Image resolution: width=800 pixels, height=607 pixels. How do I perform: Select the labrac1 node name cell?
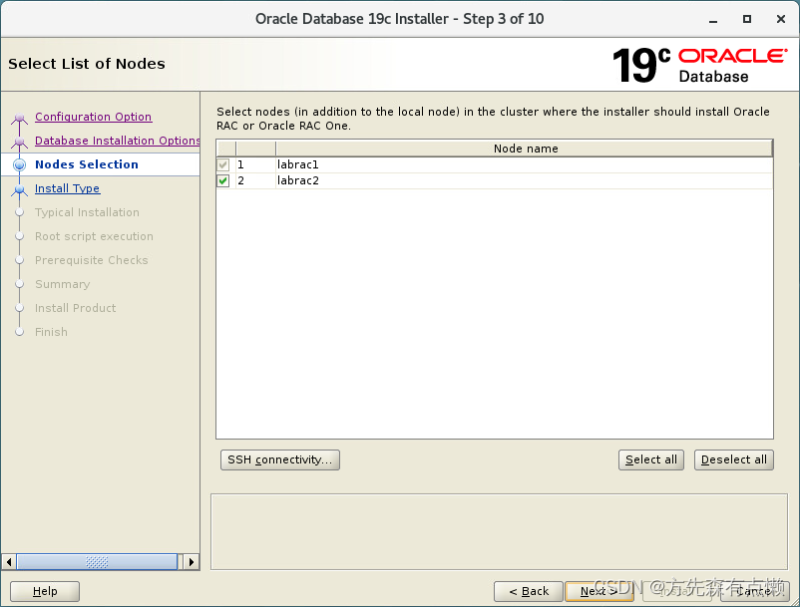525,164
